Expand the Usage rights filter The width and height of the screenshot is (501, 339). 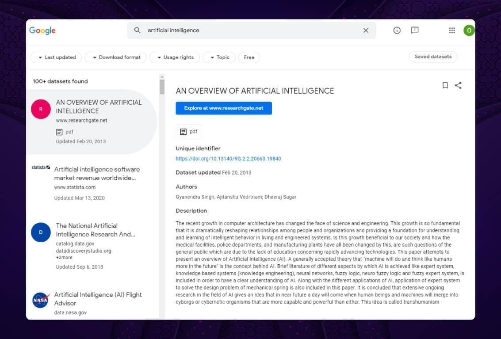point(175,57)
